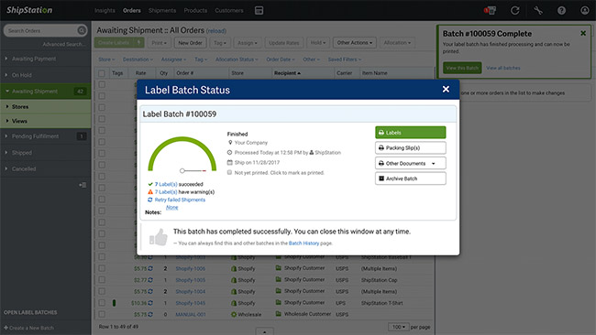Open the Shopify-1045 order link
The height and width of the screenshot is (335, 596).
(x=190, y=303)
